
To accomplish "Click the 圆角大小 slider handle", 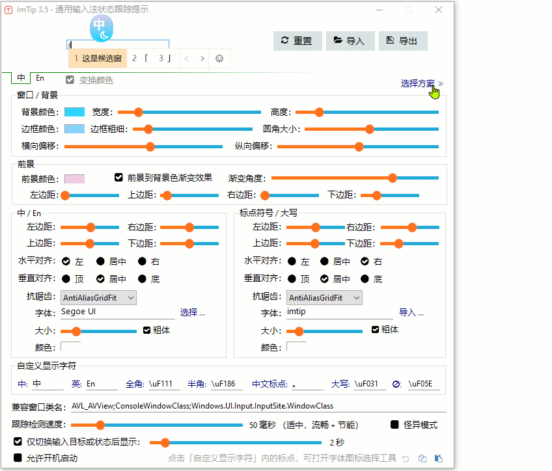I will pos(370,129).
